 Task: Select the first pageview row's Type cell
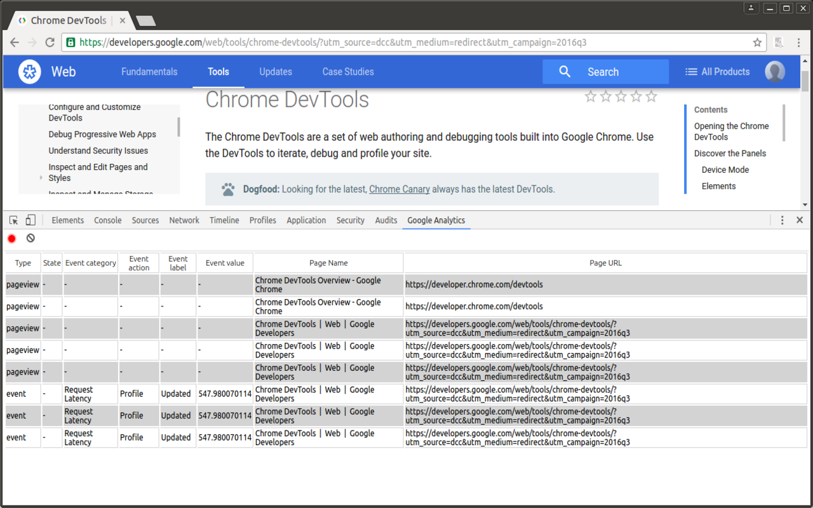[23, 284]
